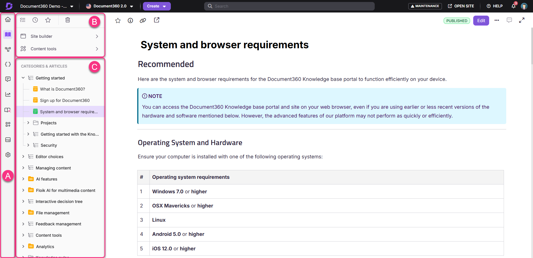This screenshot has height=258, width=533.
Task: Open the Home icon in the left sidebar
Action: 8,19
